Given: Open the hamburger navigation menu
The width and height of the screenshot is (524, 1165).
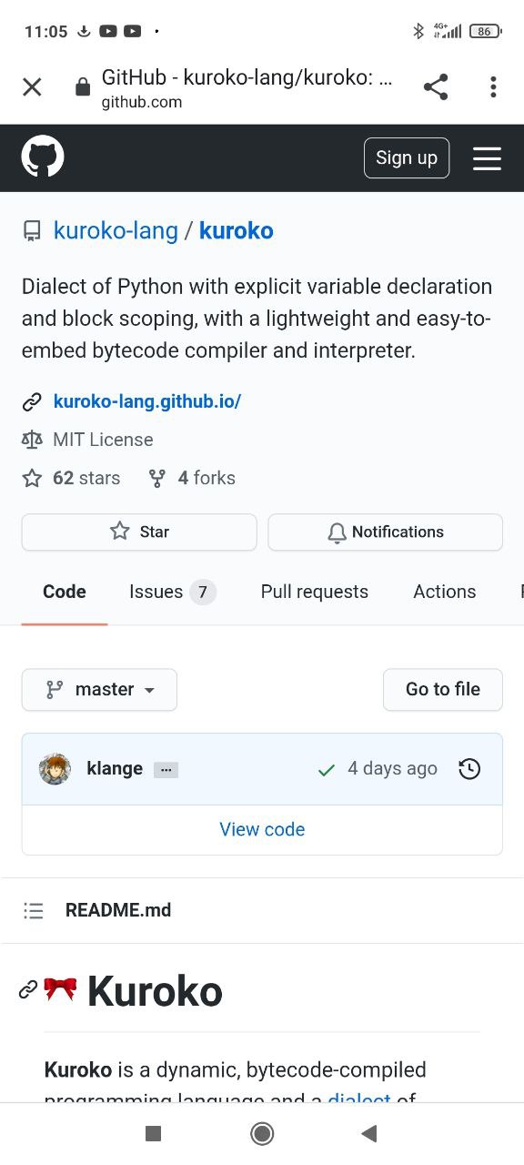Looking at the screenshot, I should pyautogui.click(x=487, y=158).
